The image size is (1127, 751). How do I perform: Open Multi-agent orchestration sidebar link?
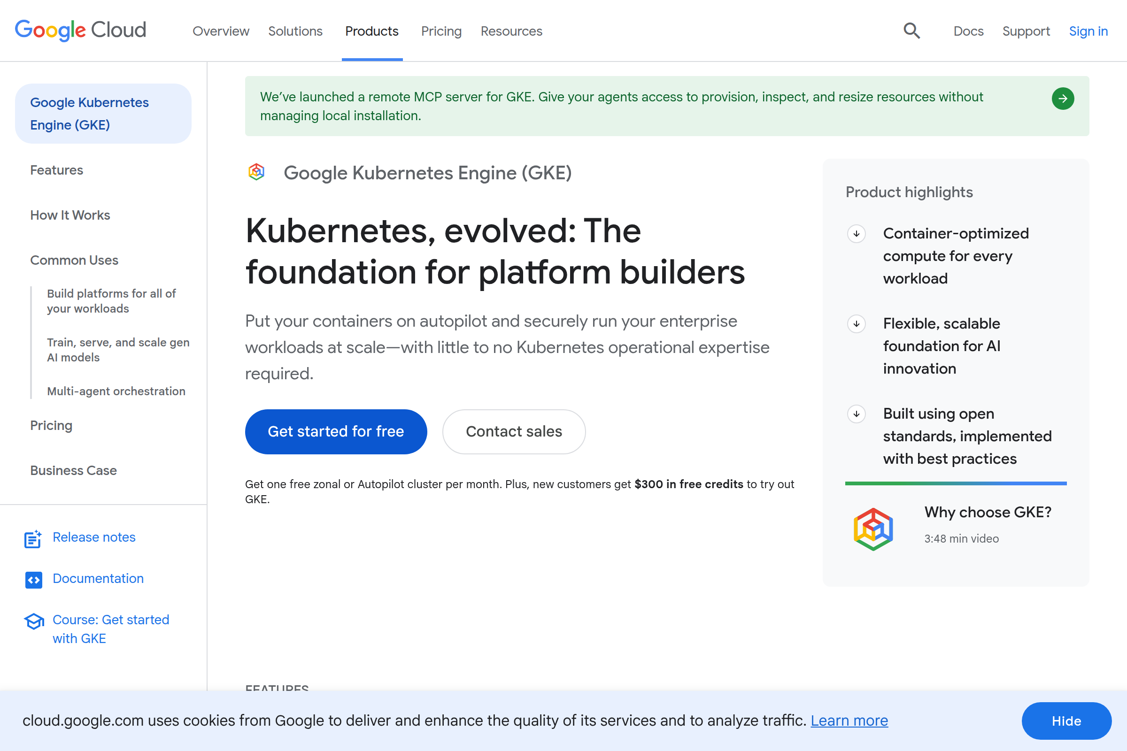(x=116, y=391)
